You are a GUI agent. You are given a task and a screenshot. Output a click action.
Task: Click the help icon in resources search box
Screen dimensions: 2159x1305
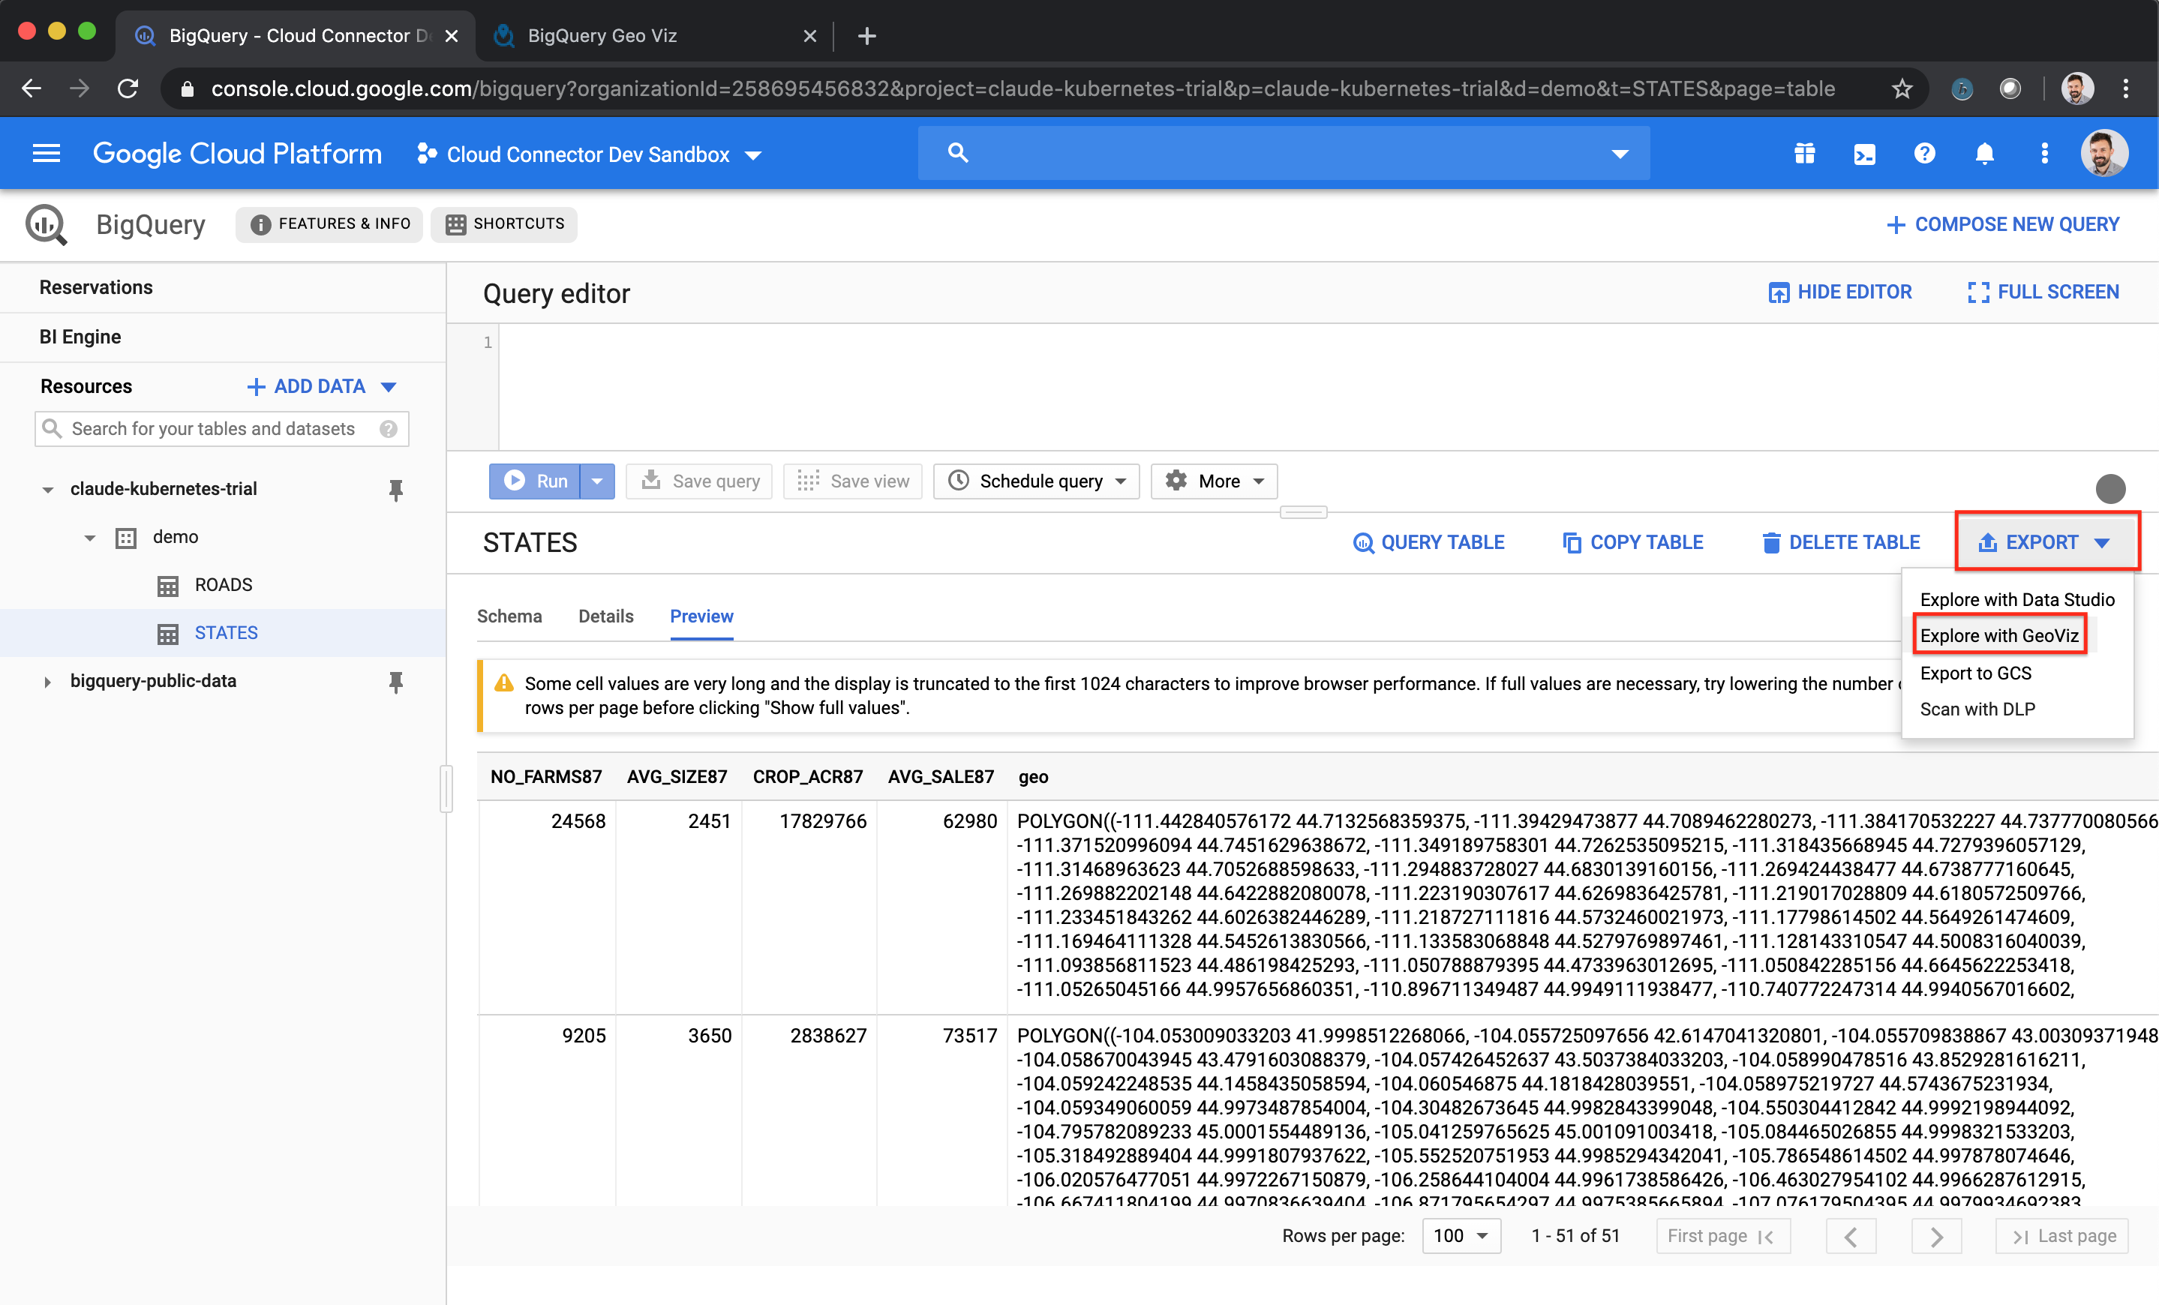pos(388,429)
